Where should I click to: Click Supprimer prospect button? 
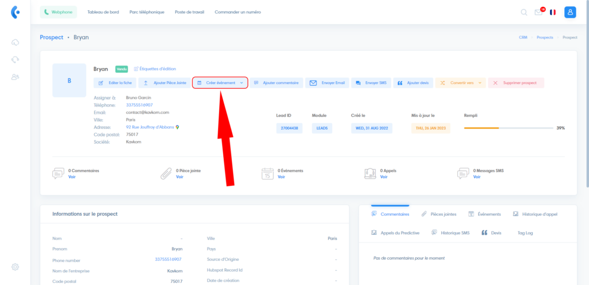click(x=516, y=83)
